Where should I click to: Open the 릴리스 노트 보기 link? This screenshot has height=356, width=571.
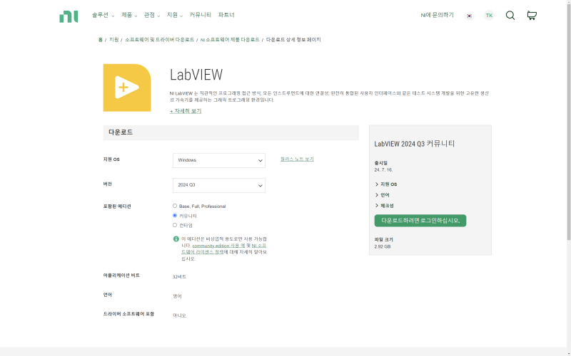coord(297,159)
